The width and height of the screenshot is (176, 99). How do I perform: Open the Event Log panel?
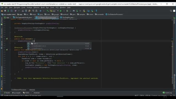point(167,93)
